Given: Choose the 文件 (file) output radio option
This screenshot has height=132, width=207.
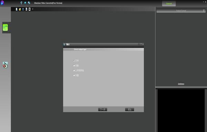Looking at the screenshot, I should [x=76, y=61].
